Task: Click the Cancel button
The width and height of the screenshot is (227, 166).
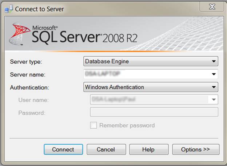Action: click(x=106, y=149)
